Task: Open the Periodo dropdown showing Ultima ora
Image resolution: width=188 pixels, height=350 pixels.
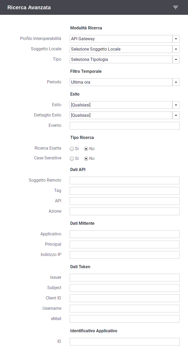Action: tap(125, 82)
